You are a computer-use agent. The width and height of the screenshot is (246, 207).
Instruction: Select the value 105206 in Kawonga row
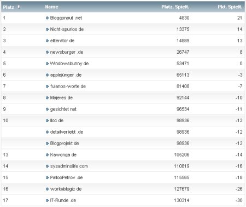pyautogui.click(x=181, y=155)
